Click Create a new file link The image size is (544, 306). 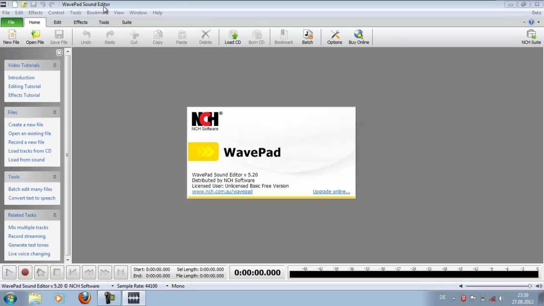(25, 125)
